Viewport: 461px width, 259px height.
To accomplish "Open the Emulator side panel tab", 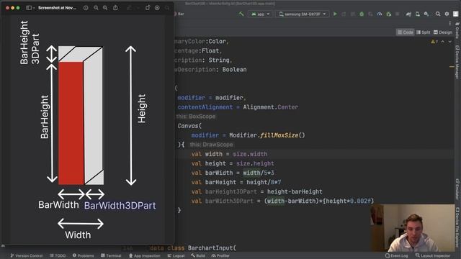I will [x=457, y=188].
